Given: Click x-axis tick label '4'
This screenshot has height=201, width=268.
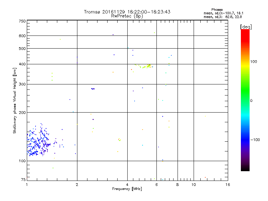Looking at the screenshot, I should pos(127,185).
